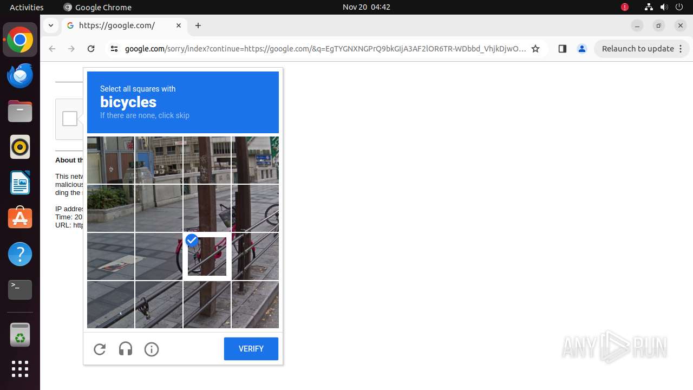Close the google.com tab
Viewport: 693px width, 390px height.
click(x=179, y=25)
